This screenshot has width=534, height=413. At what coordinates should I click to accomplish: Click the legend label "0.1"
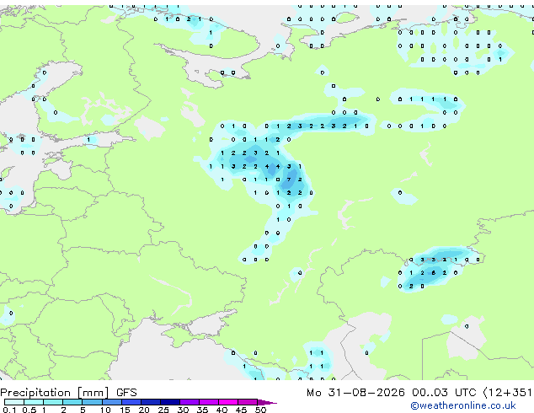(9, 410)
